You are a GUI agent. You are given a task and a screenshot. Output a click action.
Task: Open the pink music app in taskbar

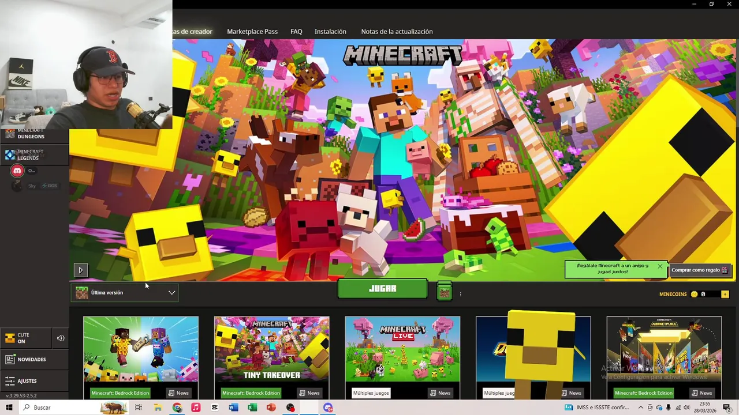pos(196,408)
